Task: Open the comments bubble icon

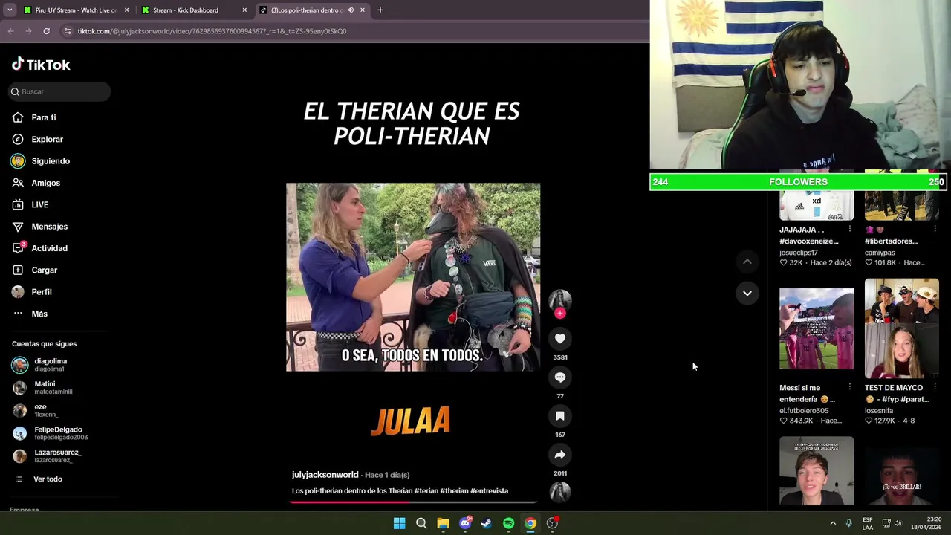Action: 560,377
